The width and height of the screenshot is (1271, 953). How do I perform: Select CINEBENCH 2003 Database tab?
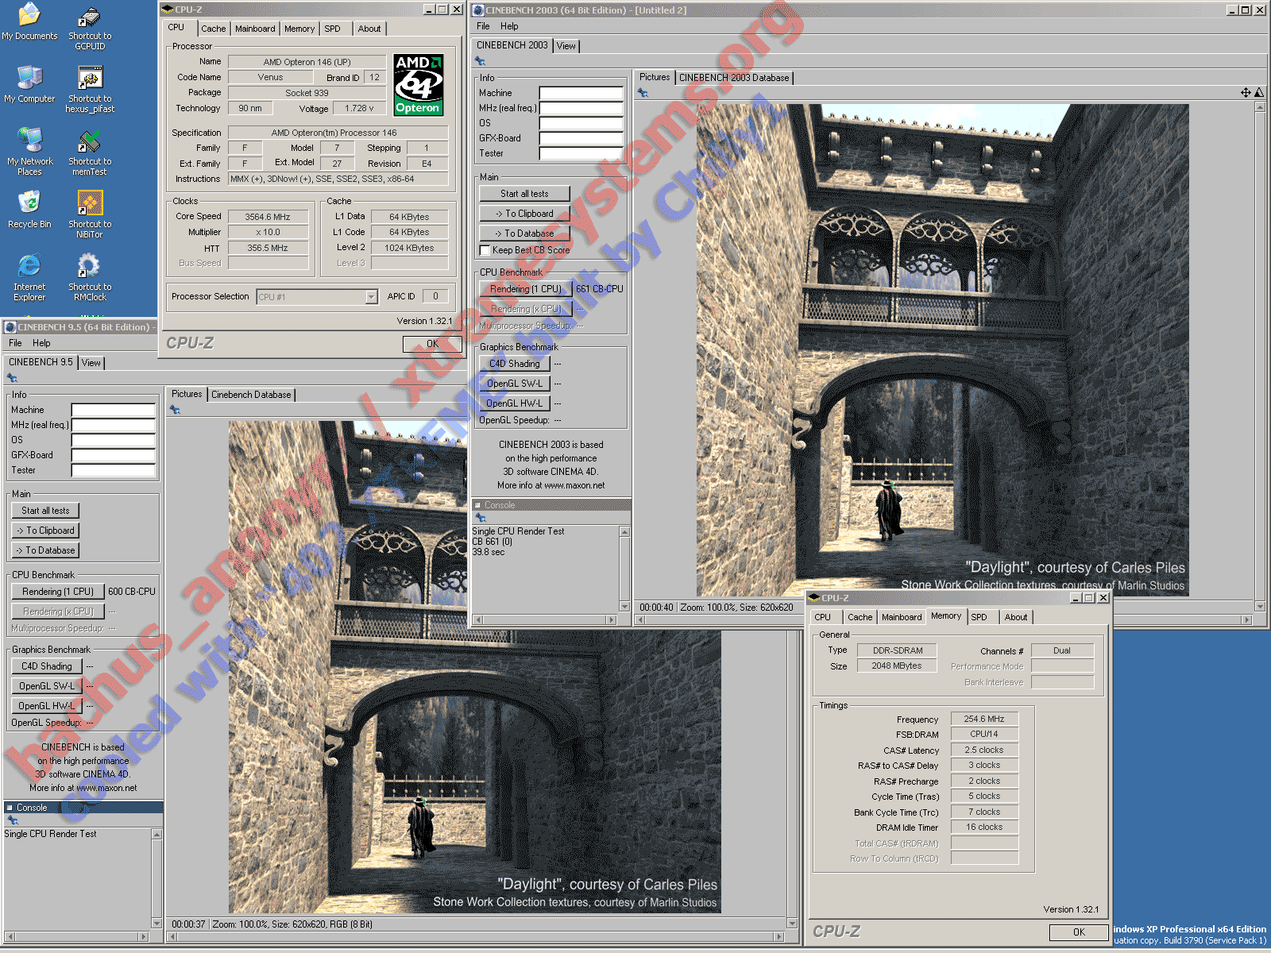tap(734, 78)
